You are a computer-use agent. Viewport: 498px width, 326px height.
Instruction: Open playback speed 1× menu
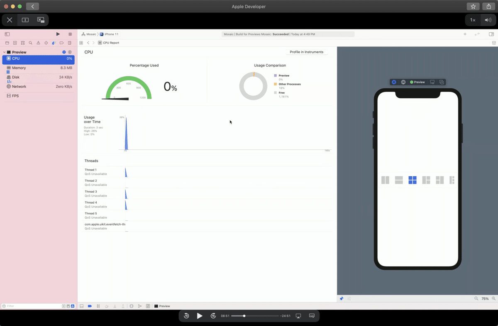pos(473,20)
